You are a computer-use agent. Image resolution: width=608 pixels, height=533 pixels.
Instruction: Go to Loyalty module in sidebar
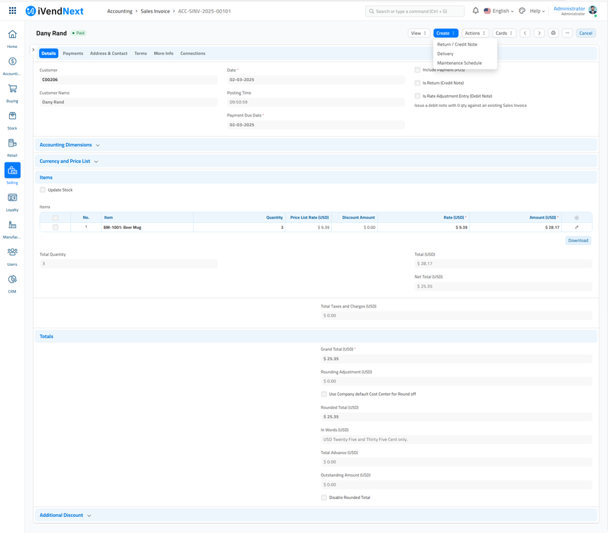point(12,198)
